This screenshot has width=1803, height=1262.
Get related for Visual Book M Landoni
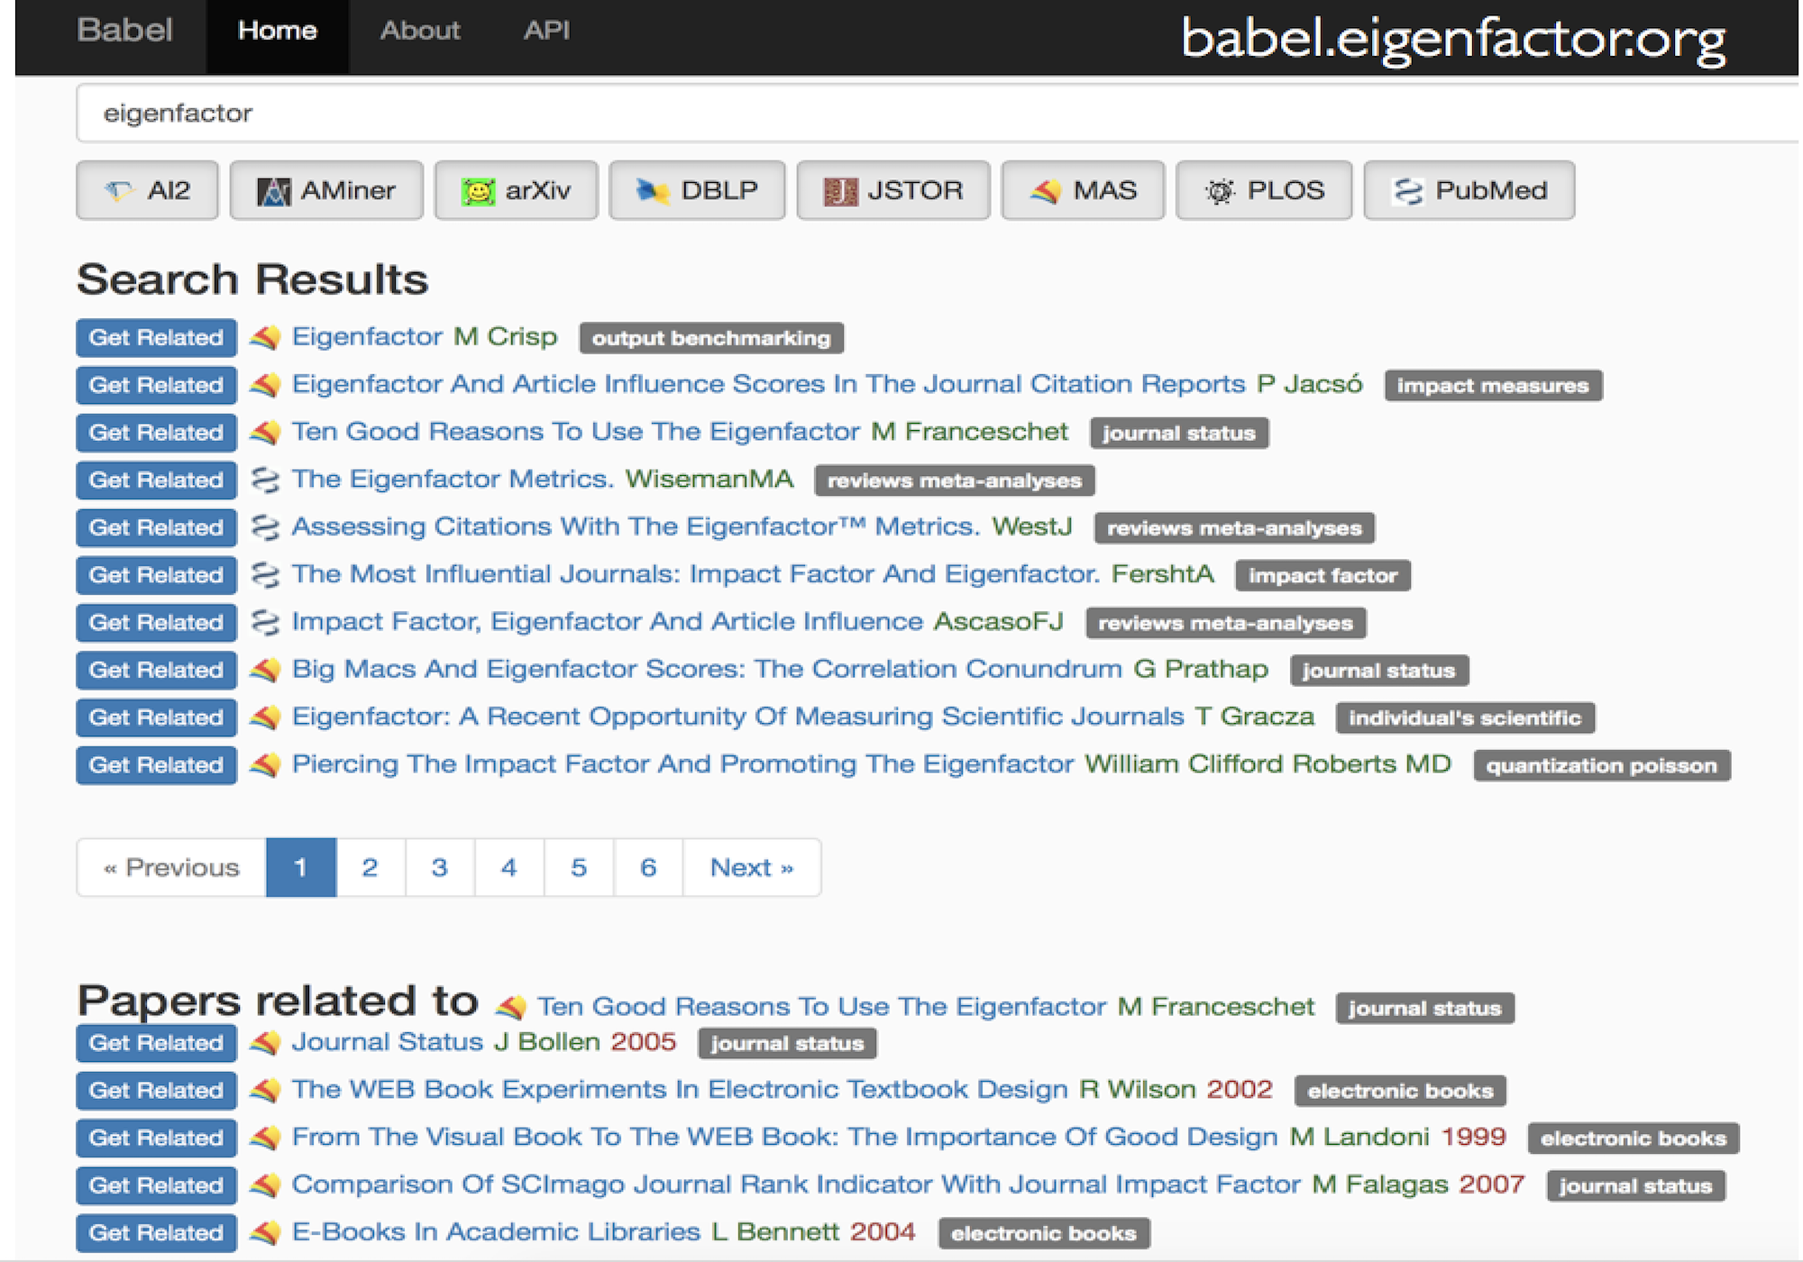pos(156,1138)
